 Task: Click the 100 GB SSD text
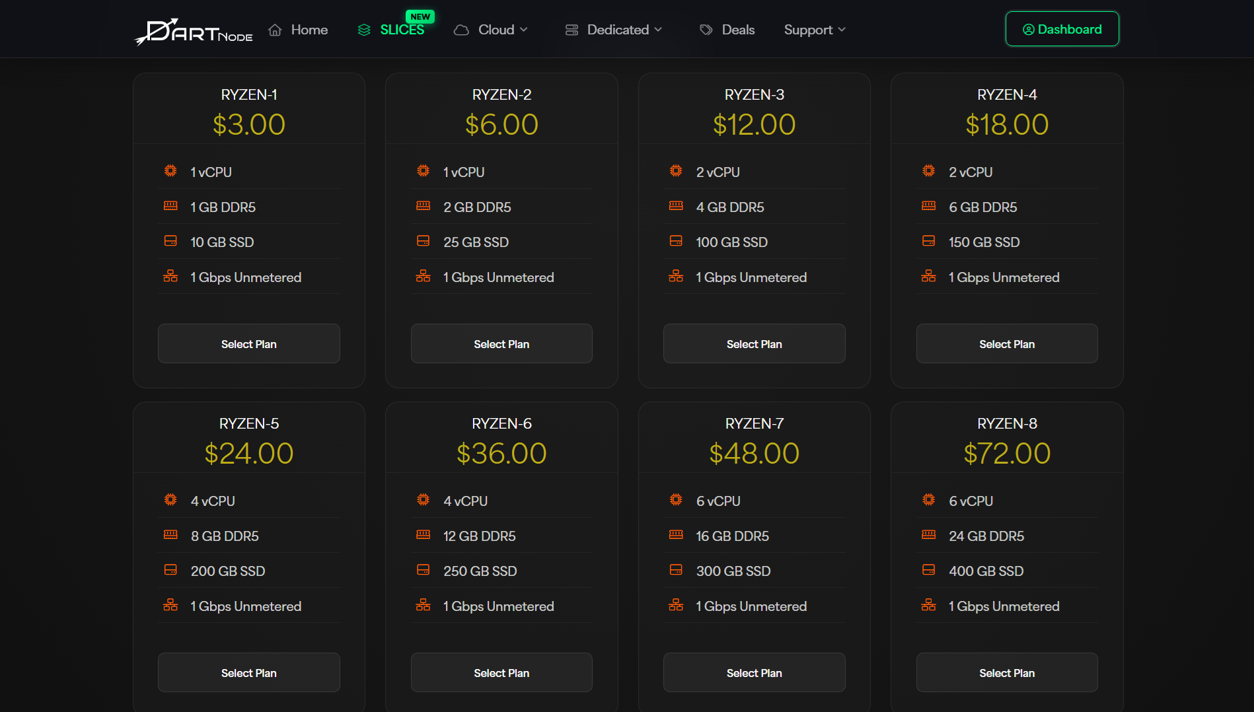731,242
